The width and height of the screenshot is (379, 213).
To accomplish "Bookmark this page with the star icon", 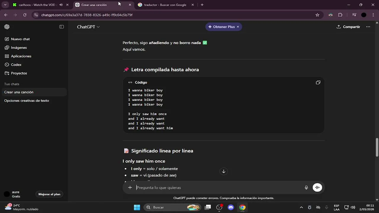I will pos(317,15).
